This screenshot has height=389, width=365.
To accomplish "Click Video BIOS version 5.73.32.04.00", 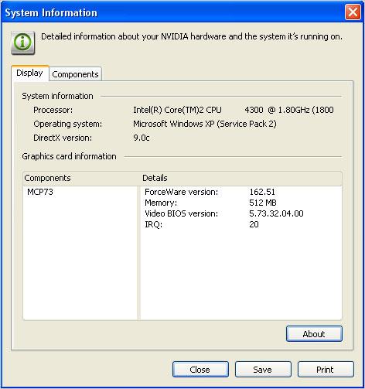I will pos(276,213).
